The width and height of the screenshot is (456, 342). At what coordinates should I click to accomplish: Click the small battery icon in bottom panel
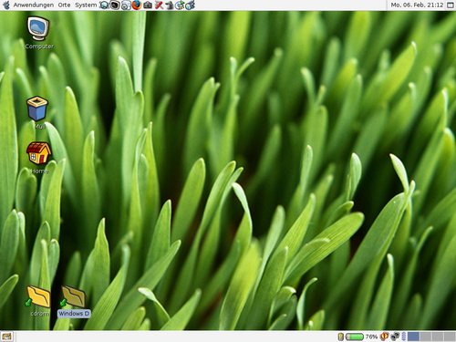tap(341, 337)
